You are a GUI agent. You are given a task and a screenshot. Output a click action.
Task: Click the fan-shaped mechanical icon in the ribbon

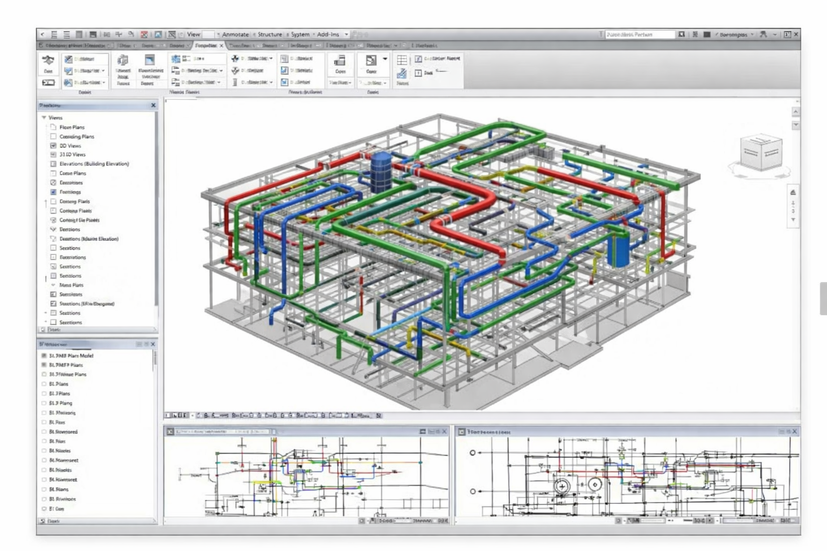coord(235,59)
